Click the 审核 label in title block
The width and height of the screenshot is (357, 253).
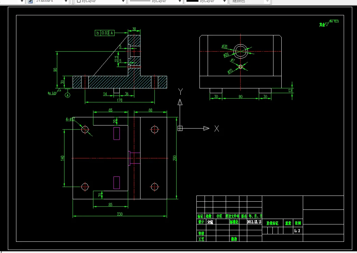point(201,233)
